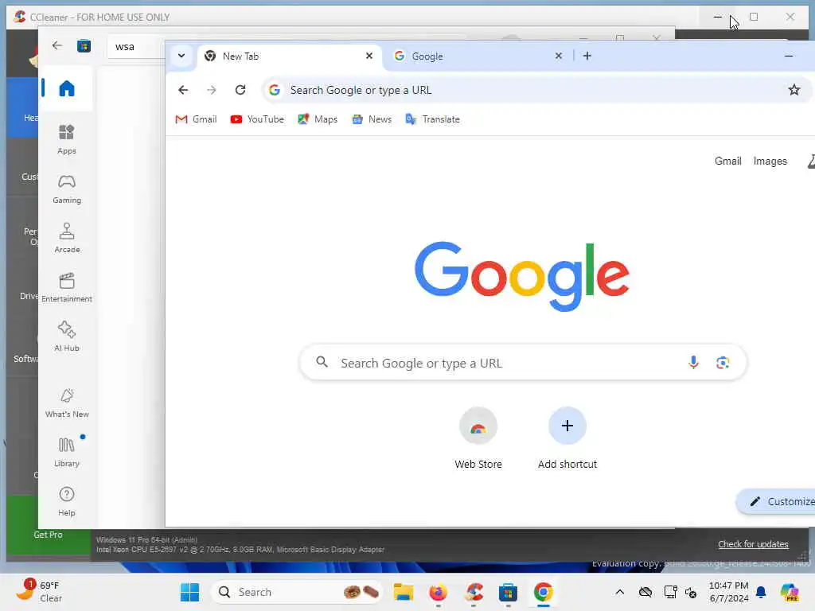This screenshot has width=815, height=611.
Task: Bookmark this tab with star icon
Action: (x=794, y=90)
